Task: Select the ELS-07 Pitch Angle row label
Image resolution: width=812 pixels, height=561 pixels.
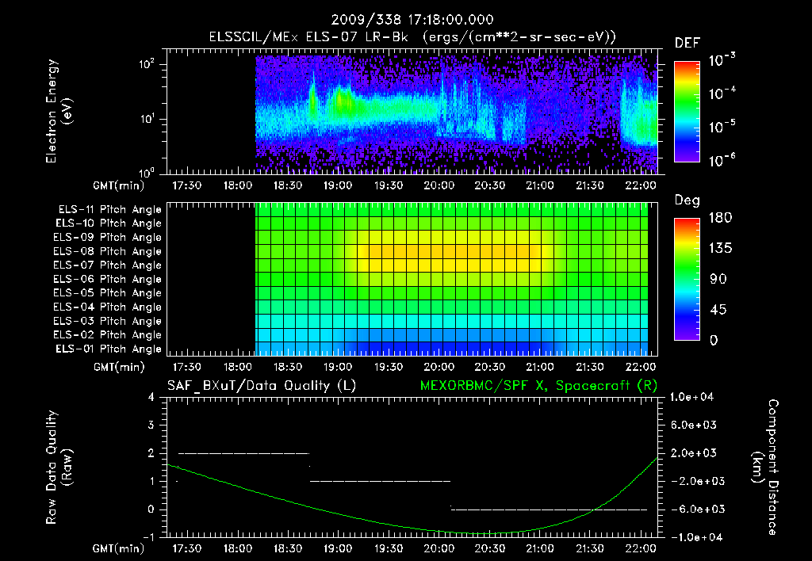Action: [108, 265]
